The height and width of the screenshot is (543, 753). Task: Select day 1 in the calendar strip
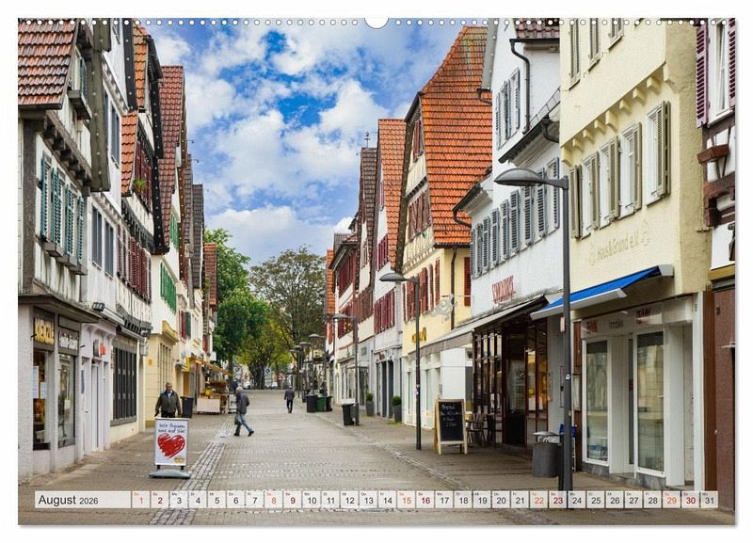pos(140,500)
